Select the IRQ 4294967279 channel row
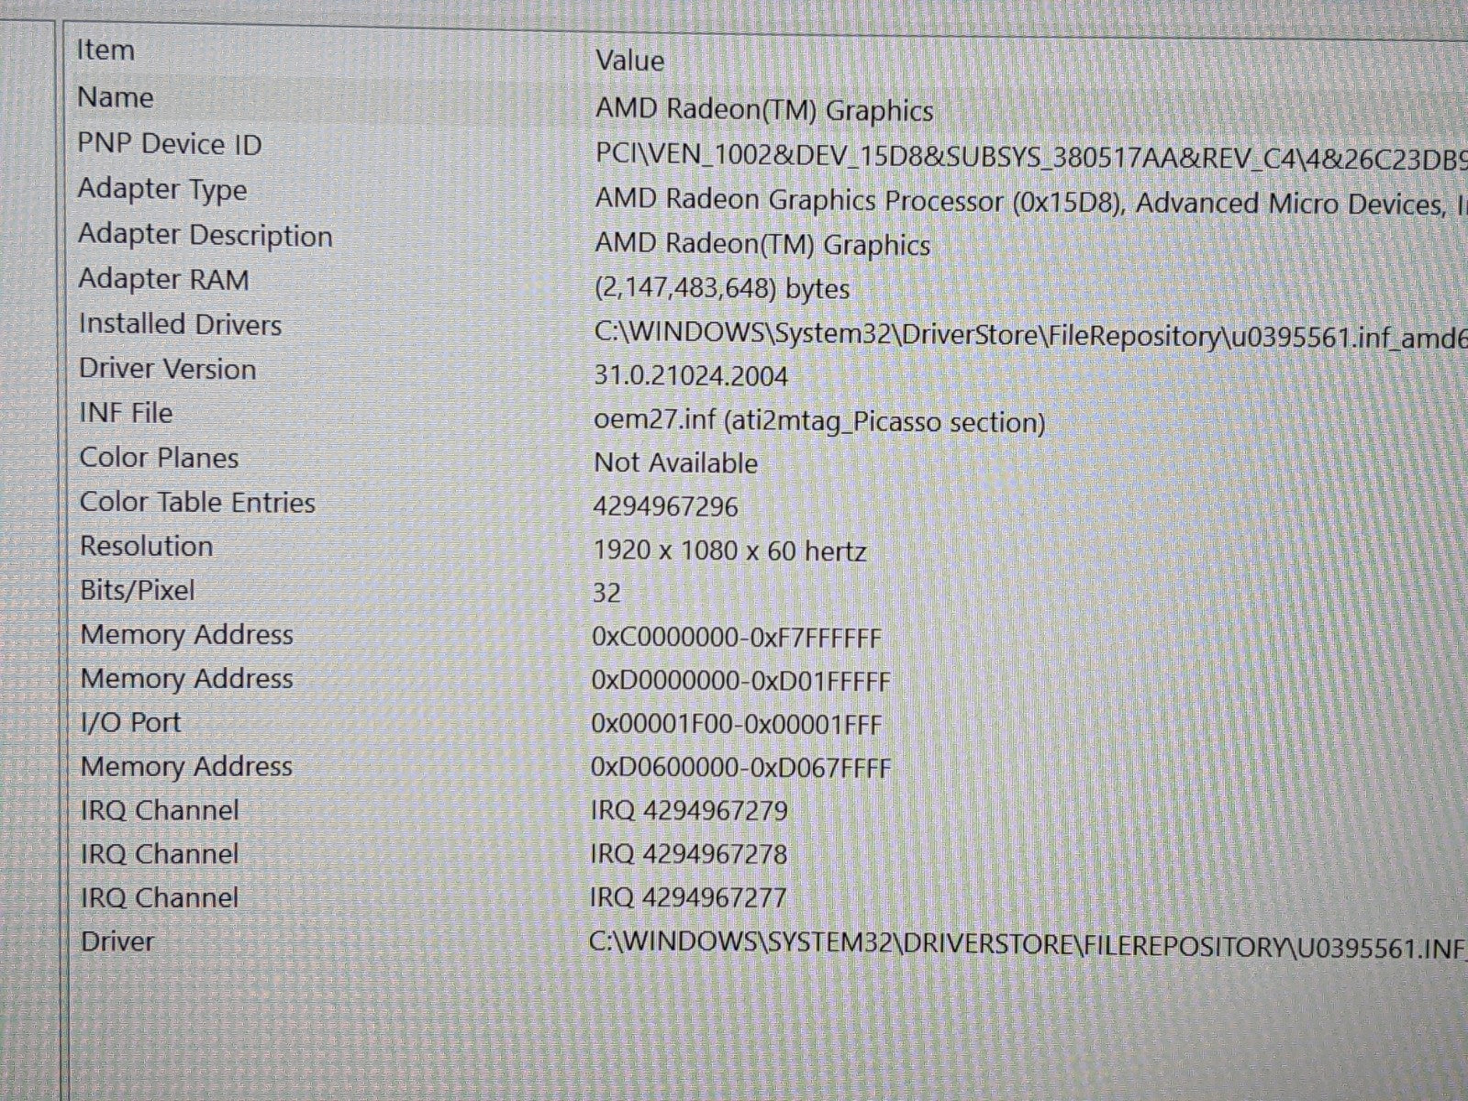The image size is (1468, 1101). (x=160, y=810)
